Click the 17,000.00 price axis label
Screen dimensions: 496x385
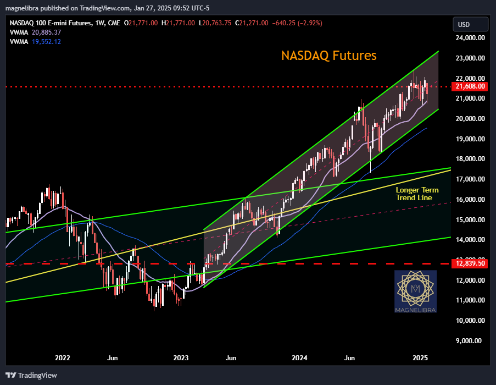pyautogui.click(x=470, y=179)
